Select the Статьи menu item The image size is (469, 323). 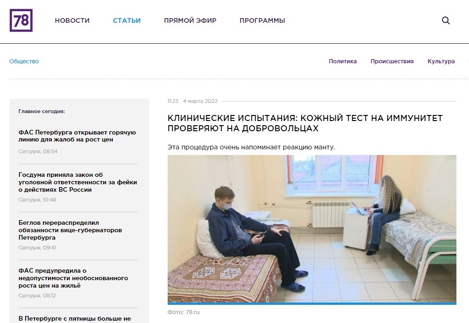[127, 20]
